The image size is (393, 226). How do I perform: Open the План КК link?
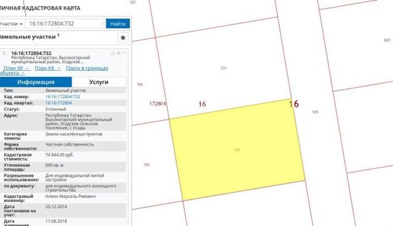(48, 68)
